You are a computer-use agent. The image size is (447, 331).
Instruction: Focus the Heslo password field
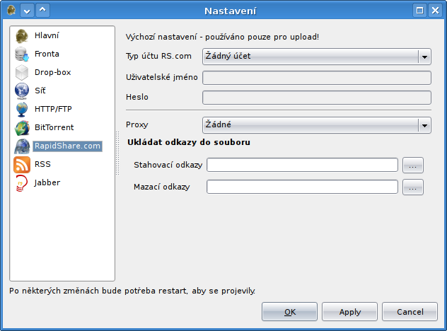[316, 98]
